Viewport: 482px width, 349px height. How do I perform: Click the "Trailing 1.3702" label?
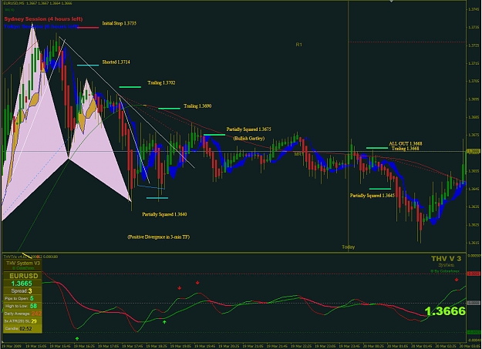tap(161, 83)
